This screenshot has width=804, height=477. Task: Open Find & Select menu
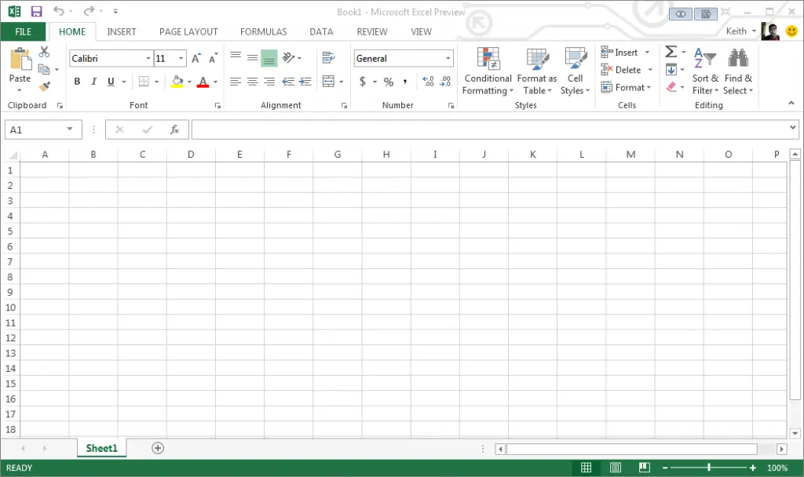(x=738, y=71)
